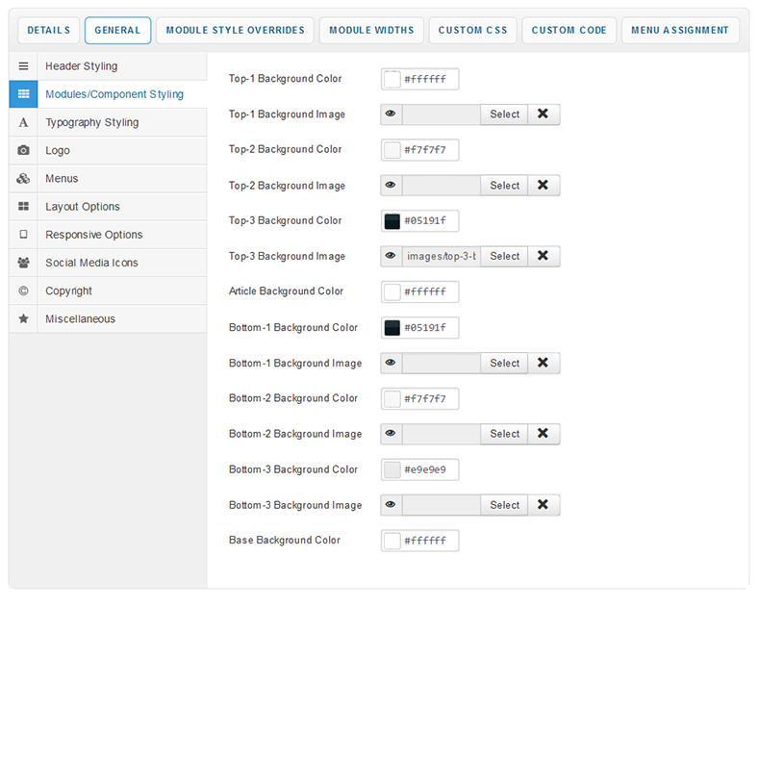Click the Social Media Icons people icon
The image size is (758, 758).
pos(23,263)
